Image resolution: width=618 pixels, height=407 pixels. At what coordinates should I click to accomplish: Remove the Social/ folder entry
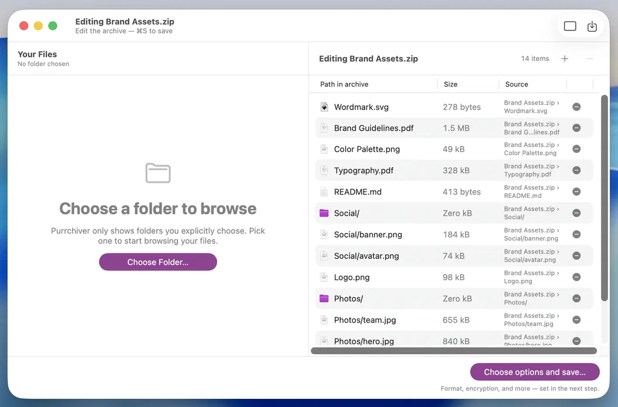[x=576, y=213]
